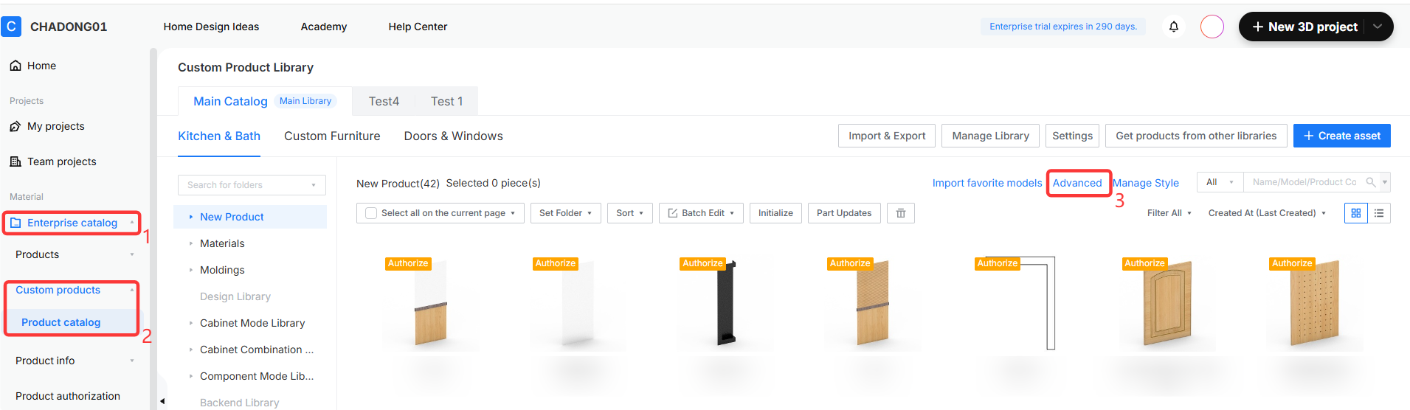
Task: Switch to grid view layout
Action: point(1355,213)
